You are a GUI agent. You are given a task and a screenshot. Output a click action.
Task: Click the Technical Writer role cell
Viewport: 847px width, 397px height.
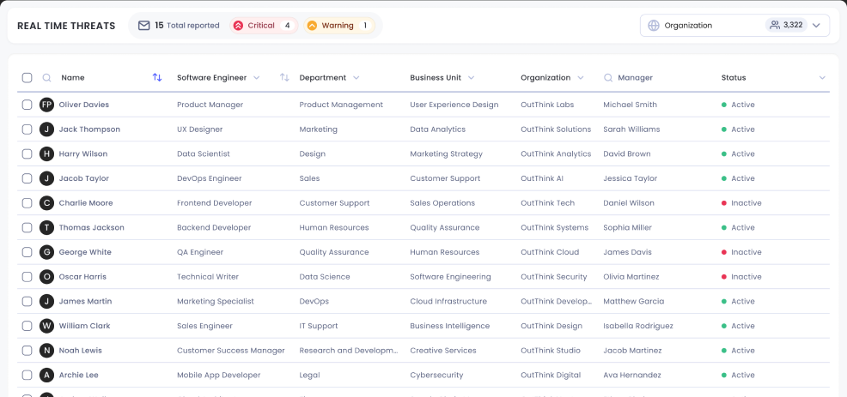tap(208, 277)
